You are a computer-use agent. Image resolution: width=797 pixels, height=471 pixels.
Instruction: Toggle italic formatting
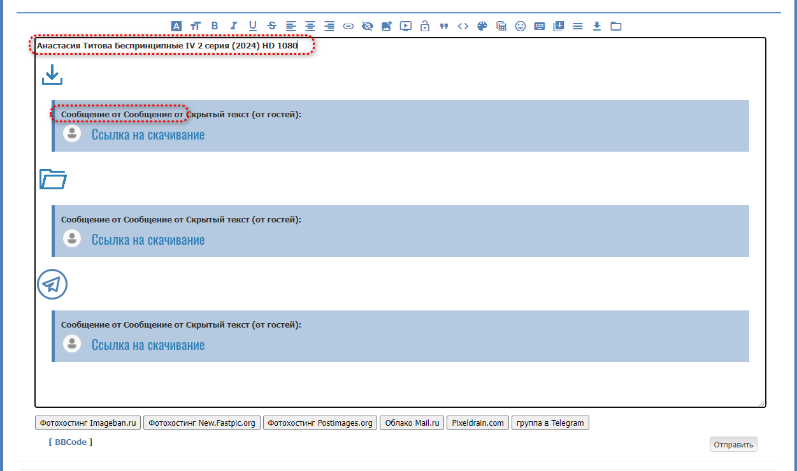click(x=234, y=26)
